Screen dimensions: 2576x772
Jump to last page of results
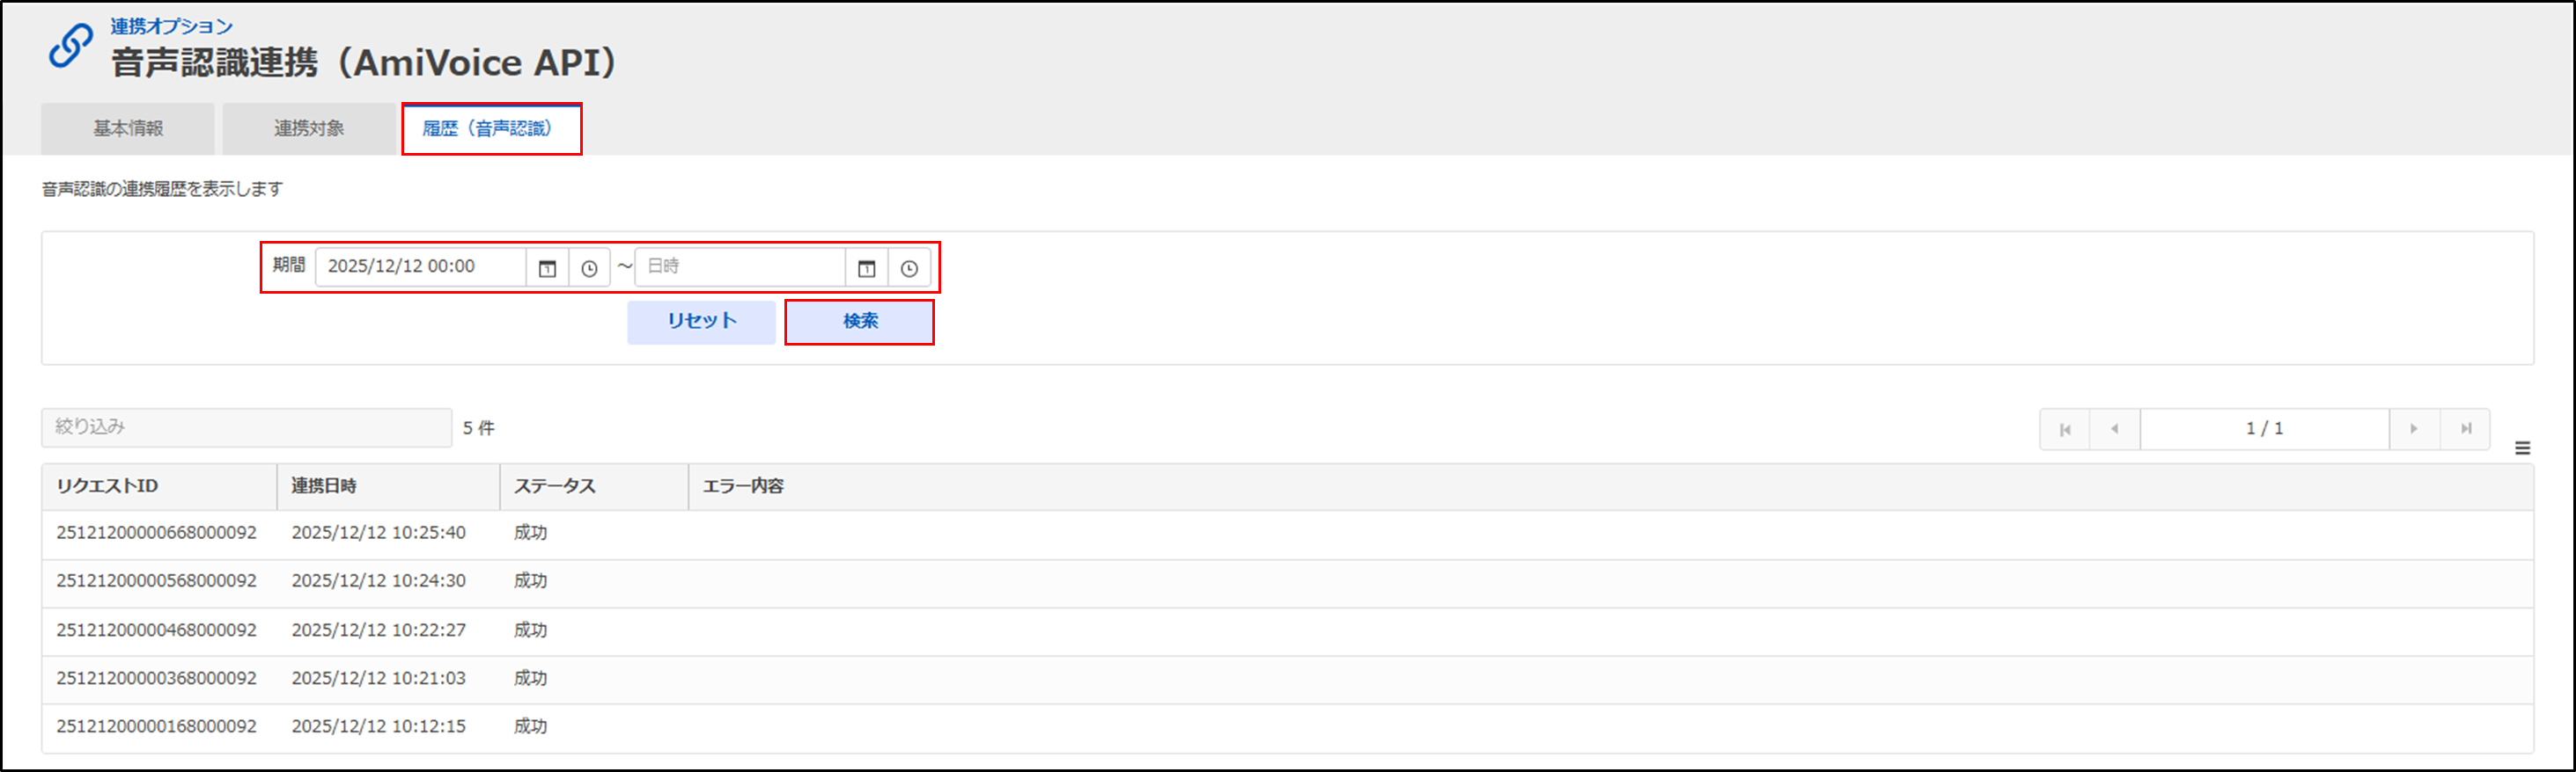2465,429
